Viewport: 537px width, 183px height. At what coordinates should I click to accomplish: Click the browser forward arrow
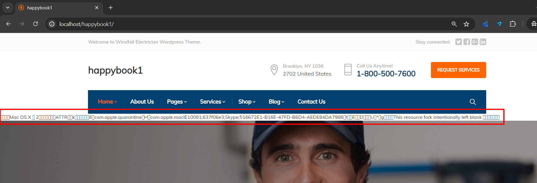point(22,24)
